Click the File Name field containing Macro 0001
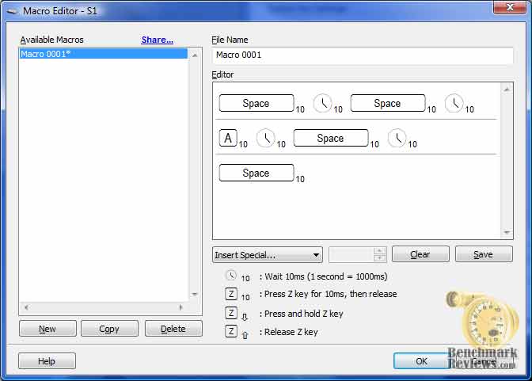Viewport: 532px width, 381px height. [363, 55]
